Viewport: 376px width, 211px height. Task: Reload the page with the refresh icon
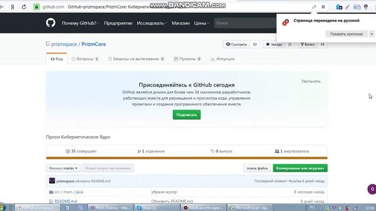[x=23, y=7]
